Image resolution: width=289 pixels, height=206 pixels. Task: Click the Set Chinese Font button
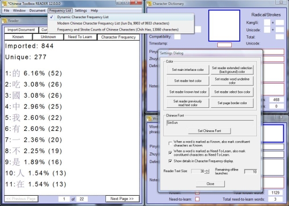209,131
